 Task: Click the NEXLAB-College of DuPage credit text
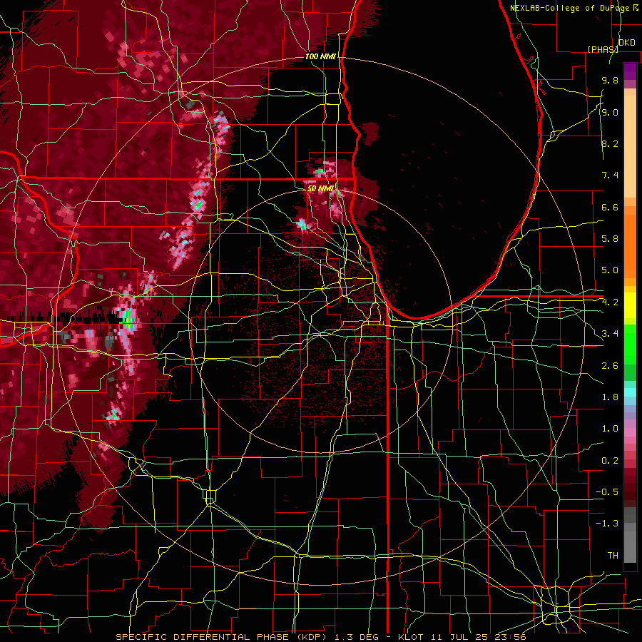569,8
